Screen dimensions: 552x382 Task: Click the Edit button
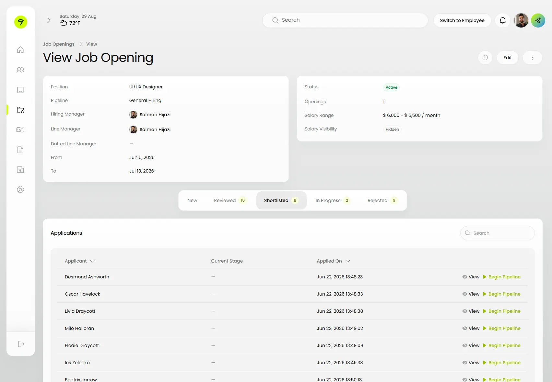507,58
